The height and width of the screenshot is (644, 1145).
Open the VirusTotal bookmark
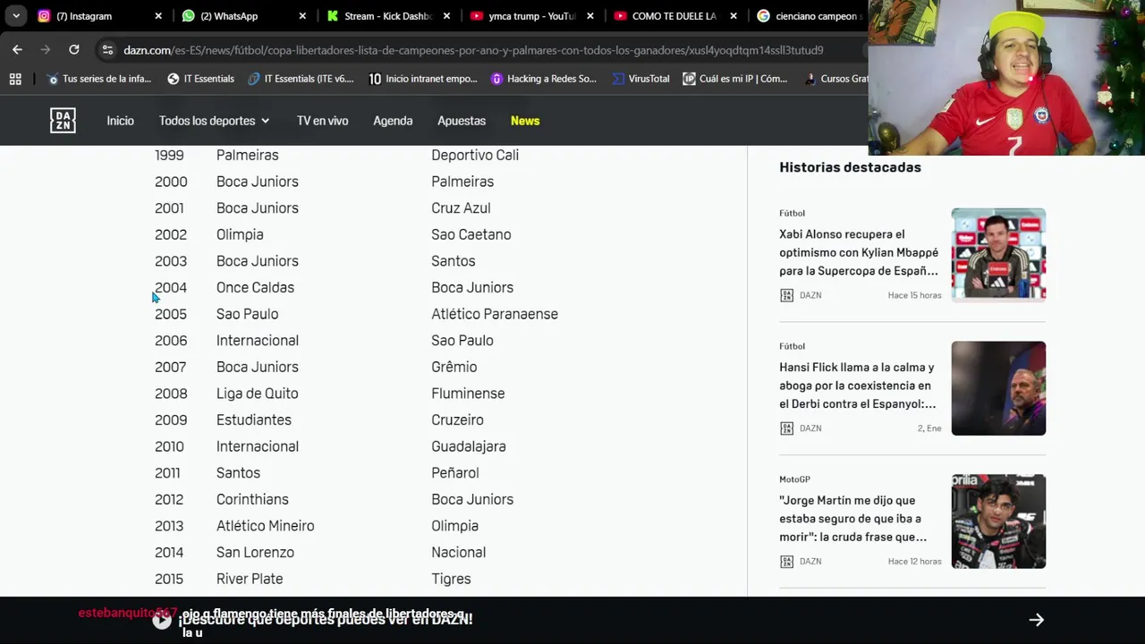[640, 79]
